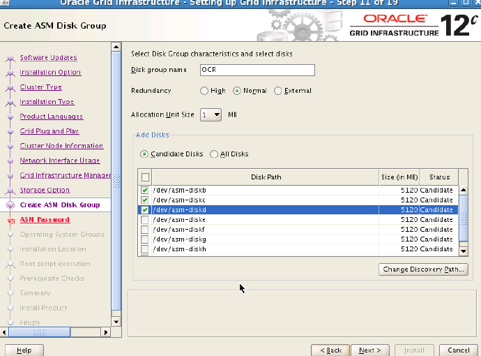Uncheck the /dev/asm-diskc checkbox
Image resolution: width=481 pixels, height=356 pixels.
[x=144, y=200]
